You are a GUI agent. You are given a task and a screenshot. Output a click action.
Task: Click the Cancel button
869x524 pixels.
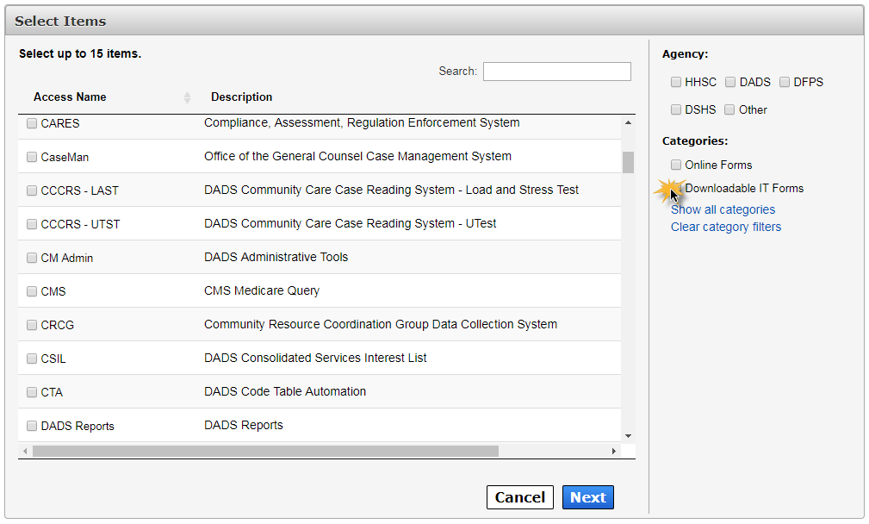pyautogui.click(x=520, y=497)
